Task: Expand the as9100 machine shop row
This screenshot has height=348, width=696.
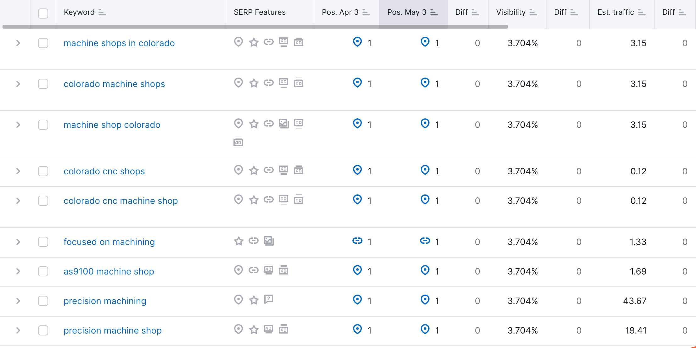Action: (x=18, y=271)
